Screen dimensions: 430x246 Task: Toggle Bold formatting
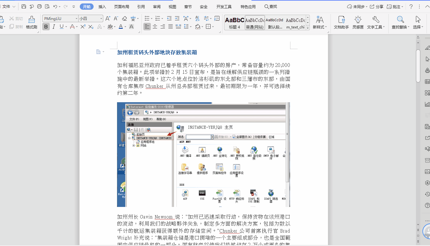[x=46, y=27]
